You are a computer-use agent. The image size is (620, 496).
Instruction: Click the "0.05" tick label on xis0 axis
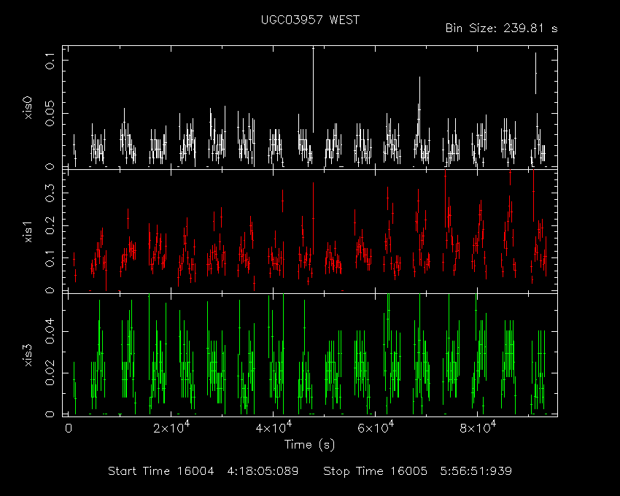coord(50,114)
